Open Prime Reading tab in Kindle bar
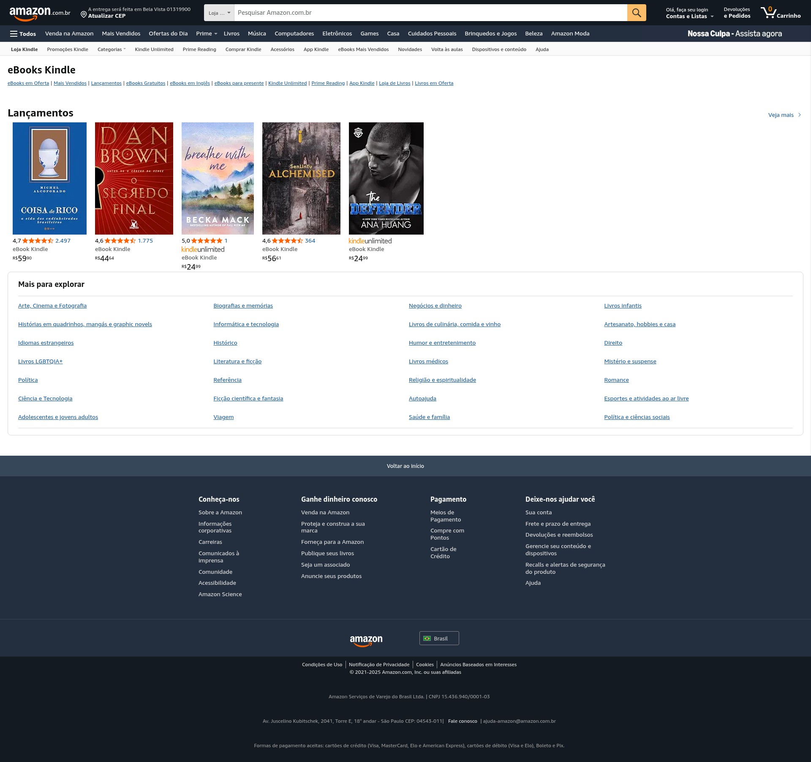The image size is (811, 762). tap(199, 49)
